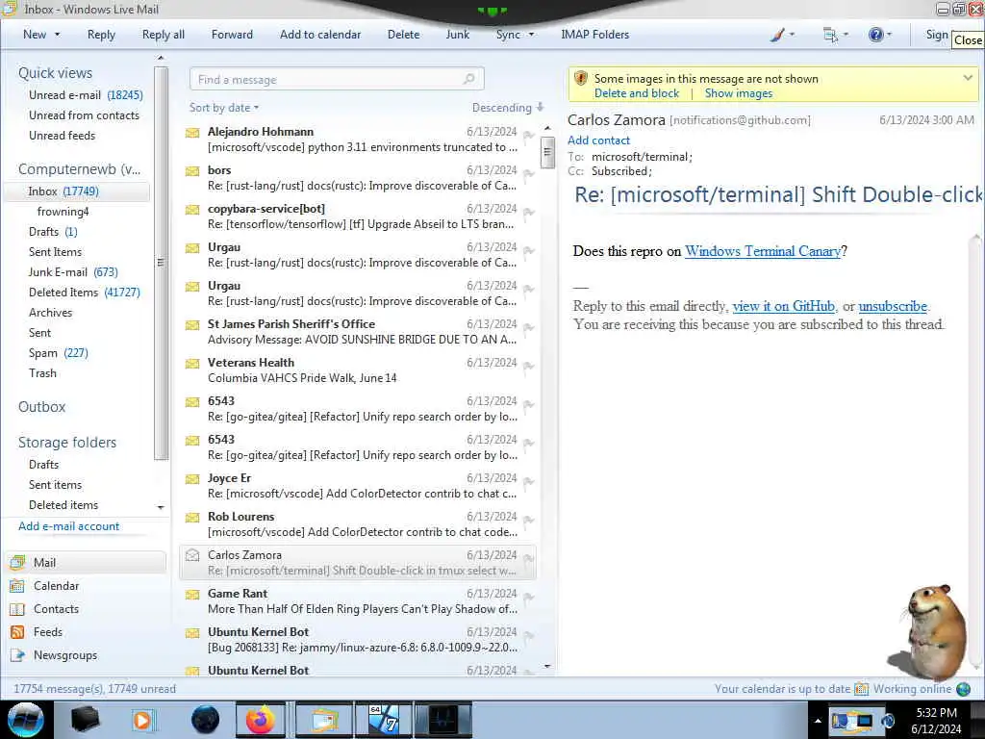Click the Show images link
985x739 pixels.
pyautogui.click(x=738, y=93)
